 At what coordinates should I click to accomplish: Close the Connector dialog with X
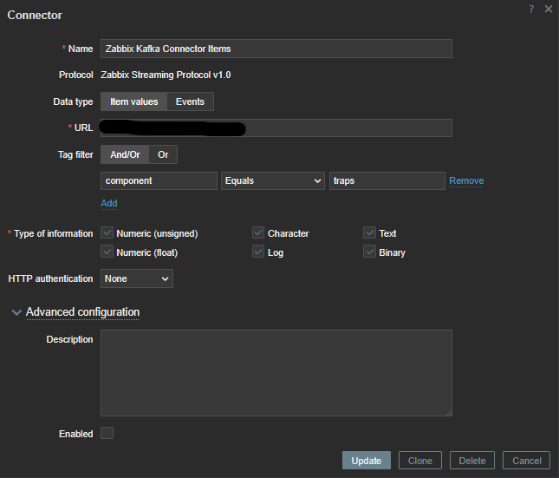(548, 9)
